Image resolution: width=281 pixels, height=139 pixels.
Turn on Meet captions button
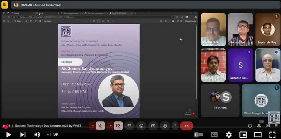(129, 126)
